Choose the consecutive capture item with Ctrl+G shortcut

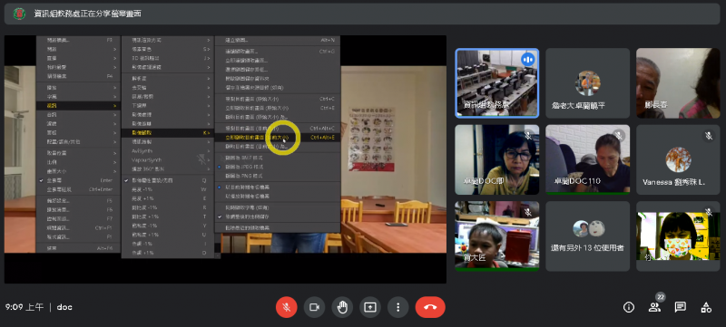point(277,52)
